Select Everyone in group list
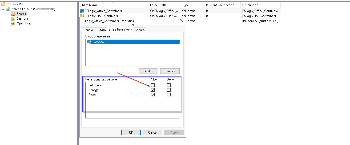The image size is (350, 145). click(x=133, y=42)
